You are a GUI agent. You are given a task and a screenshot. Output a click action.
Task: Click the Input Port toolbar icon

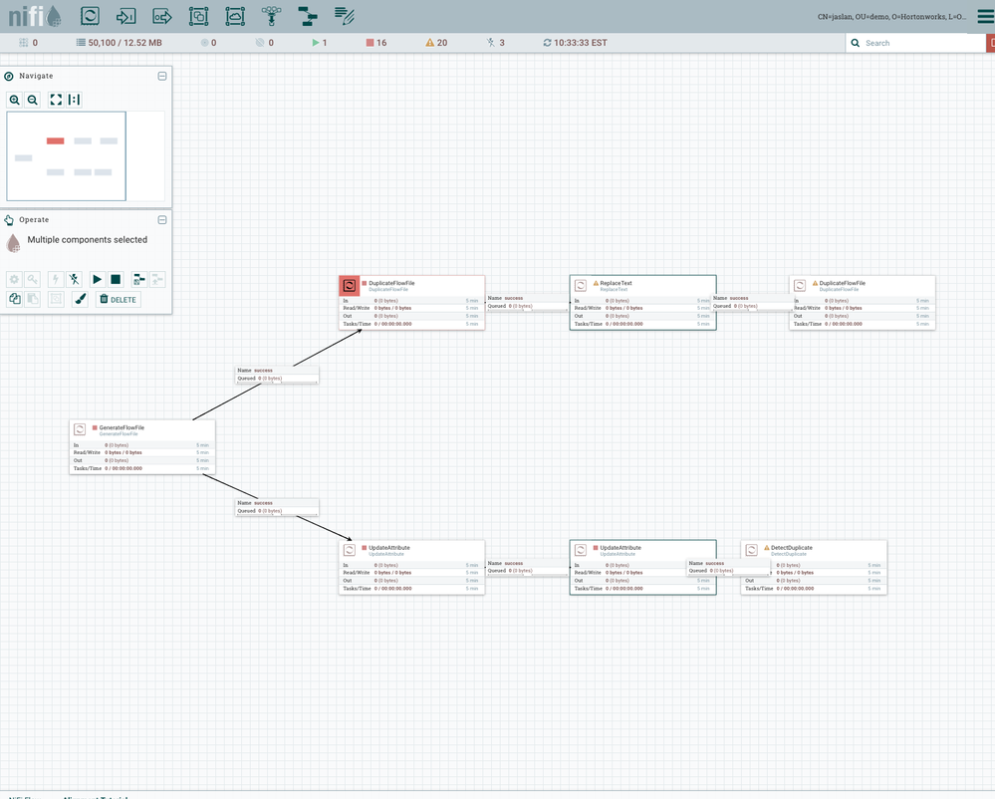(125, 16)
